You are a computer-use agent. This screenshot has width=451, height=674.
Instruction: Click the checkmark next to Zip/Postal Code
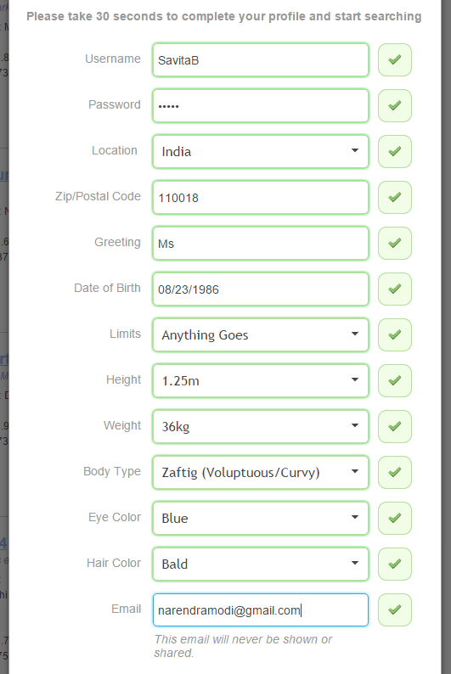395,197
